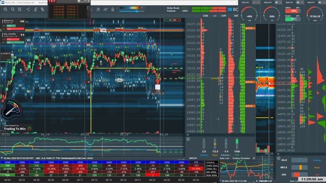Click the white current price marker square
The height and width of the screenshot is (183, 326).
pos(157,87)
